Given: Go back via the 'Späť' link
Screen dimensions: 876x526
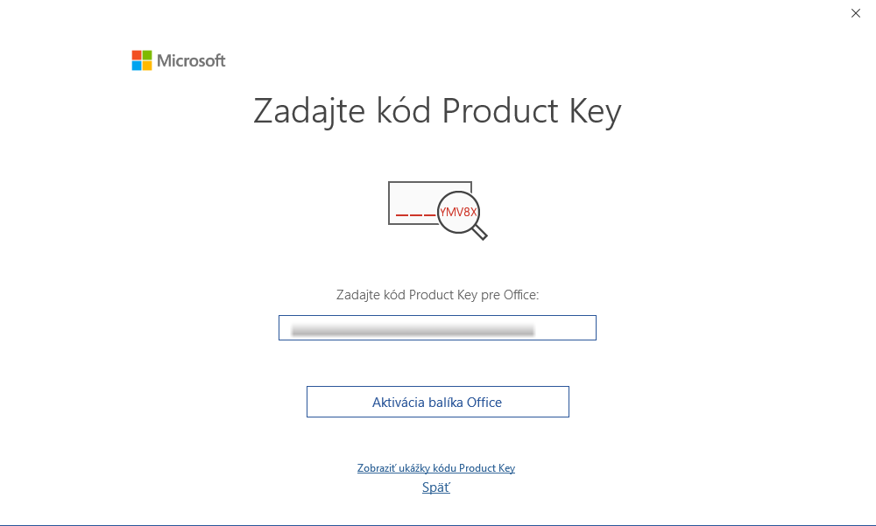Looking at the screenshot, I should point(436,487).
